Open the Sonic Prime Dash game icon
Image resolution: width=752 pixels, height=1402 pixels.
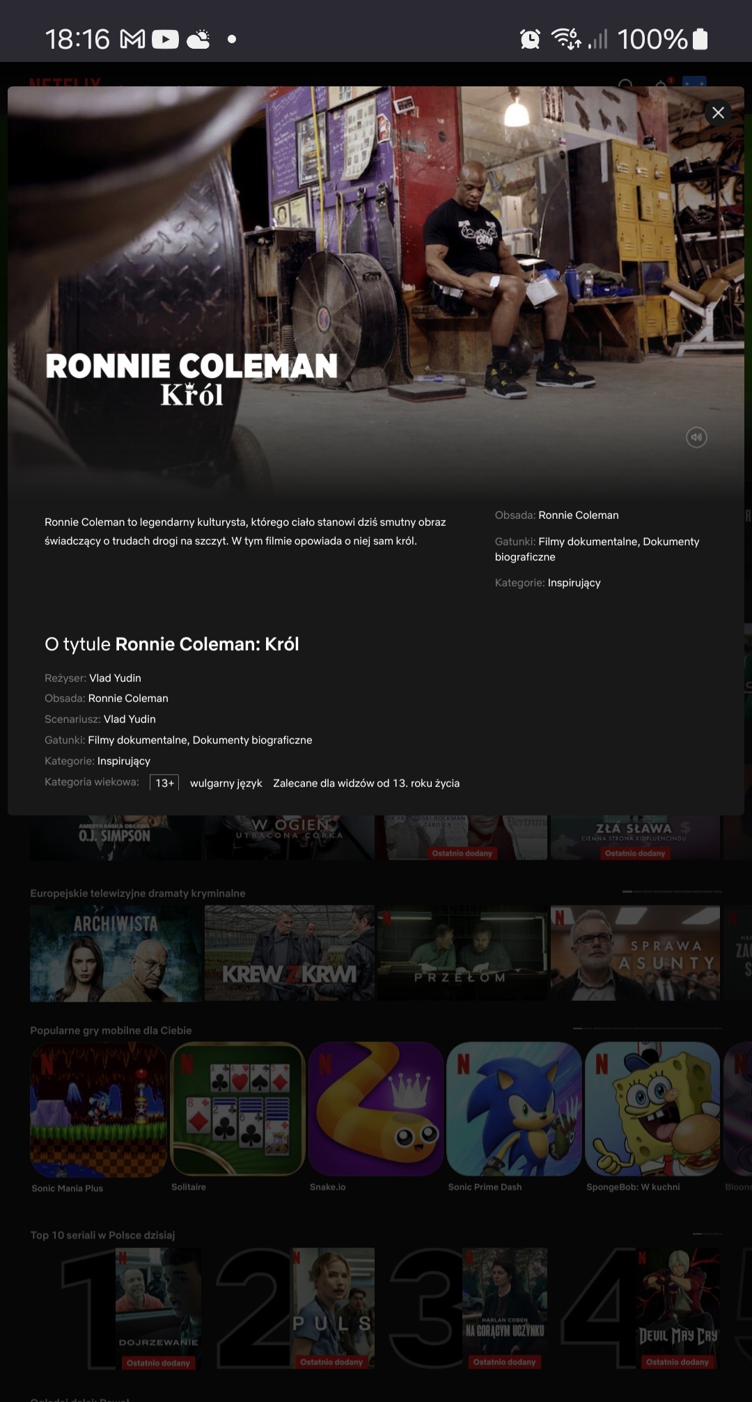pyautogui.click(x=514, y=1109)
